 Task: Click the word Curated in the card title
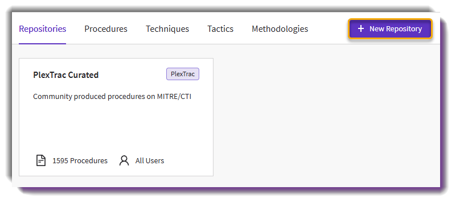[x=83, y=75]
